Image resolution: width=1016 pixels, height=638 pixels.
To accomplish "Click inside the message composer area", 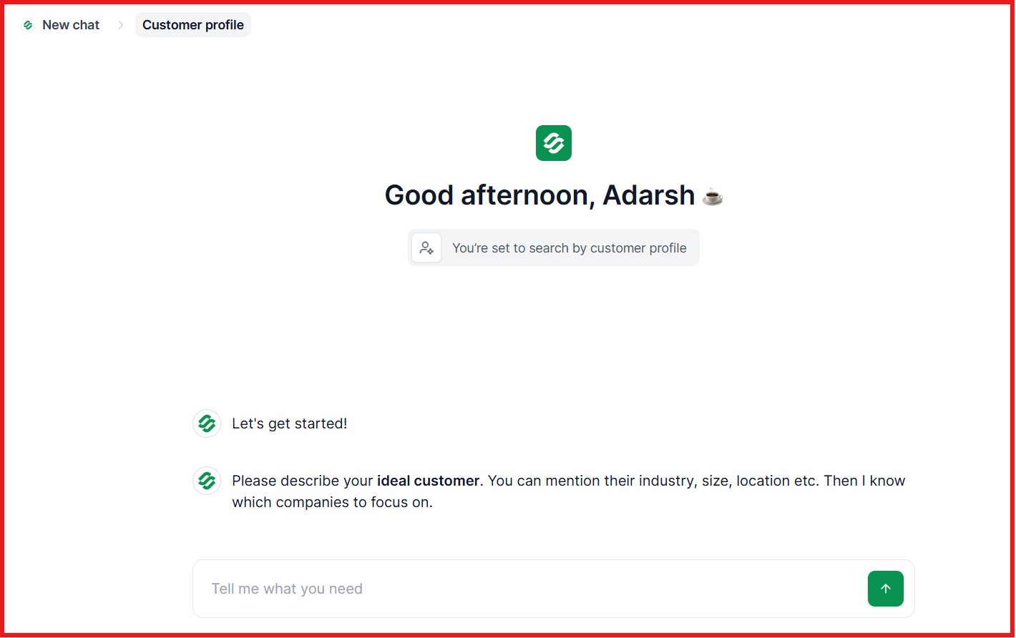I will (x=501, y=588).
